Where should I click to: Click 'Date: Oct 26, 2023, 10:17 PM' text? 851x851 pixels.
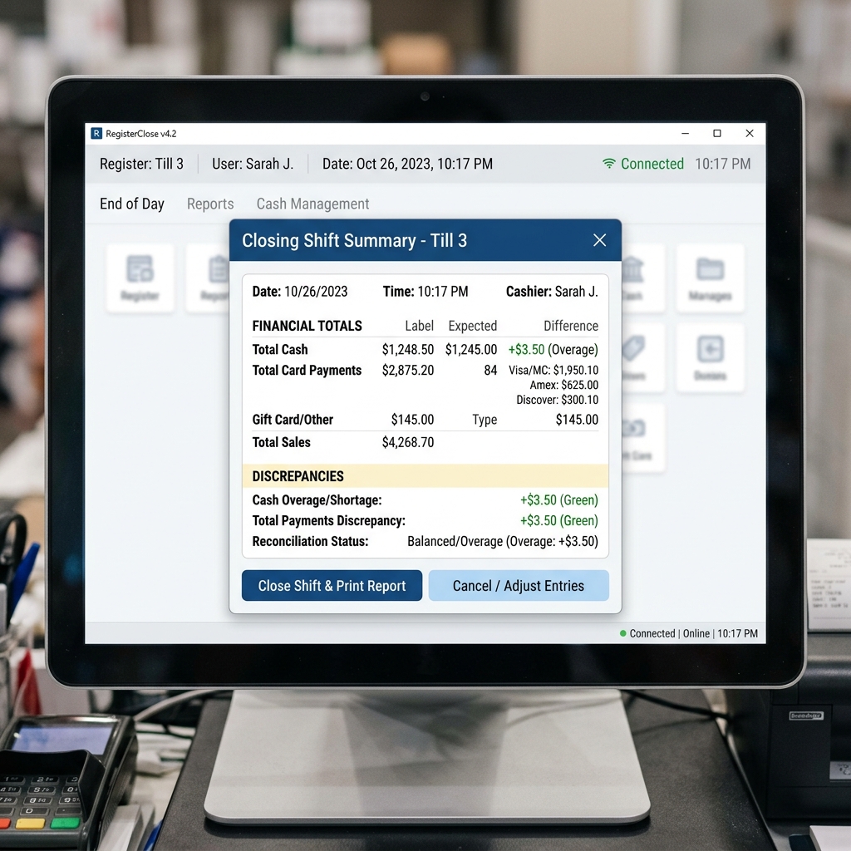click(407, 164)
